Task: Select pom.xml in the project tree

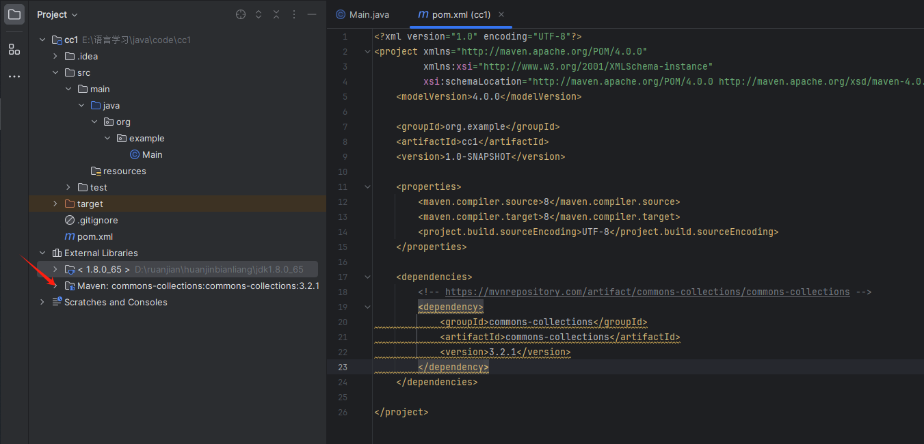Action: [94, 236]
